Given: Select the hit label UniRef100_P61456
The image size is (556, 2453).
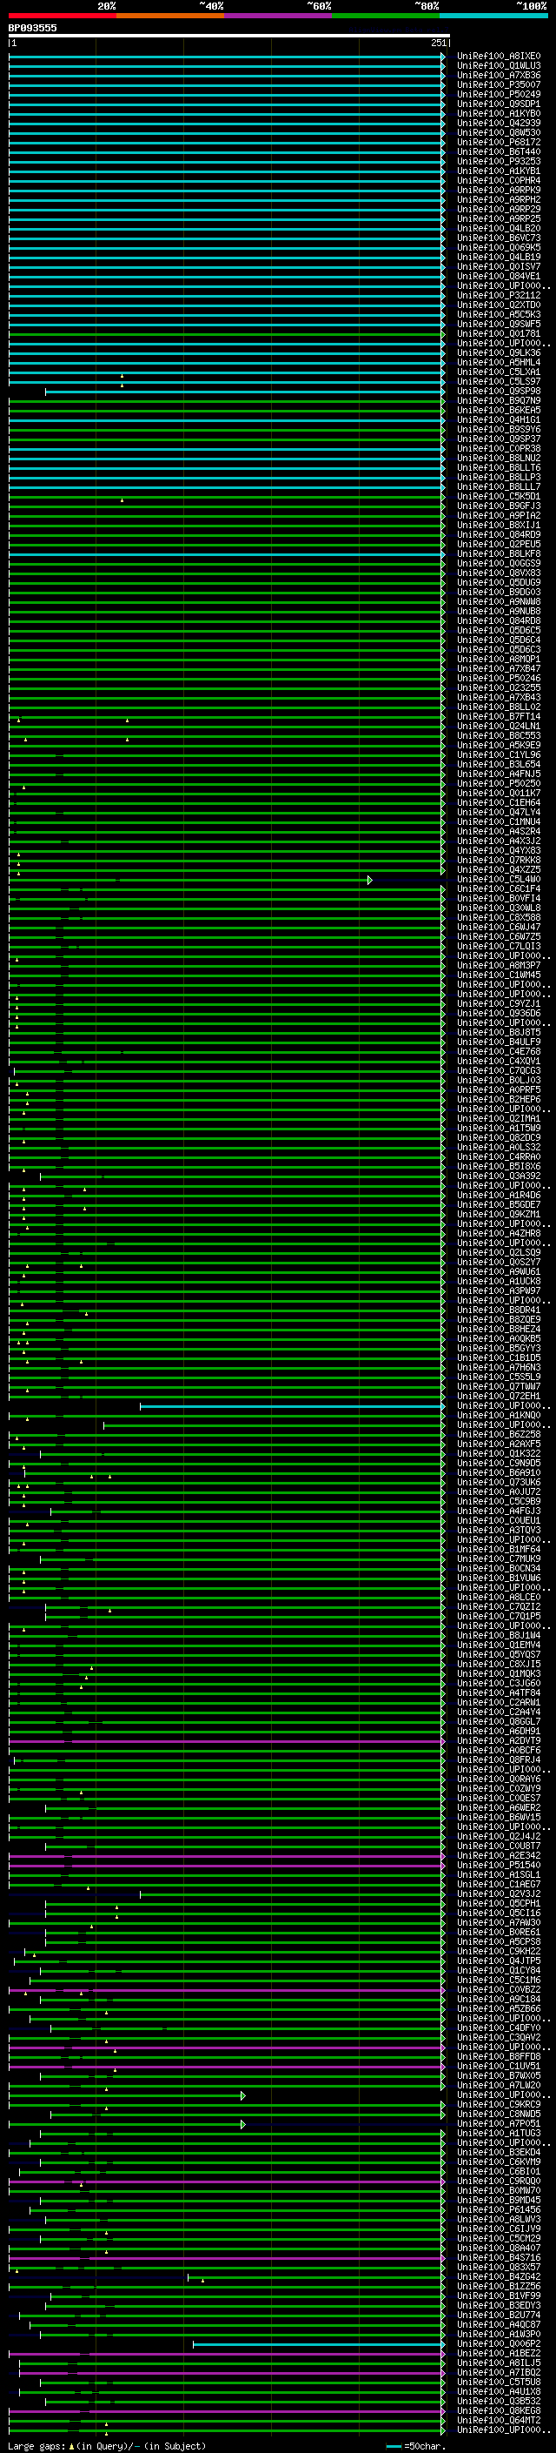Looking at the screenshot, I should (499, 2209).
